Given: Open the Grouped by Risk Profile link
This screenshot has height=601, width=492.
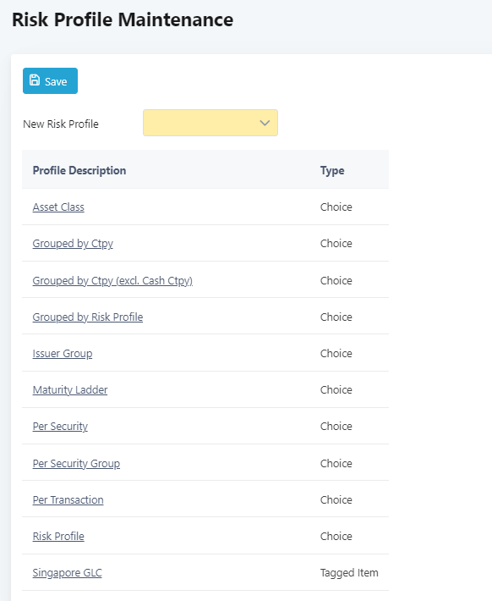Looking at the screenshot, I should pos(88,317).
